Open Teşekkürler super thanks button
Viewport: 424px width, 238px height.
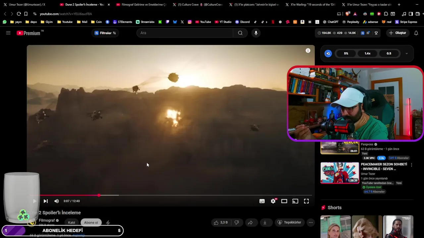click(x=290, y=222)
